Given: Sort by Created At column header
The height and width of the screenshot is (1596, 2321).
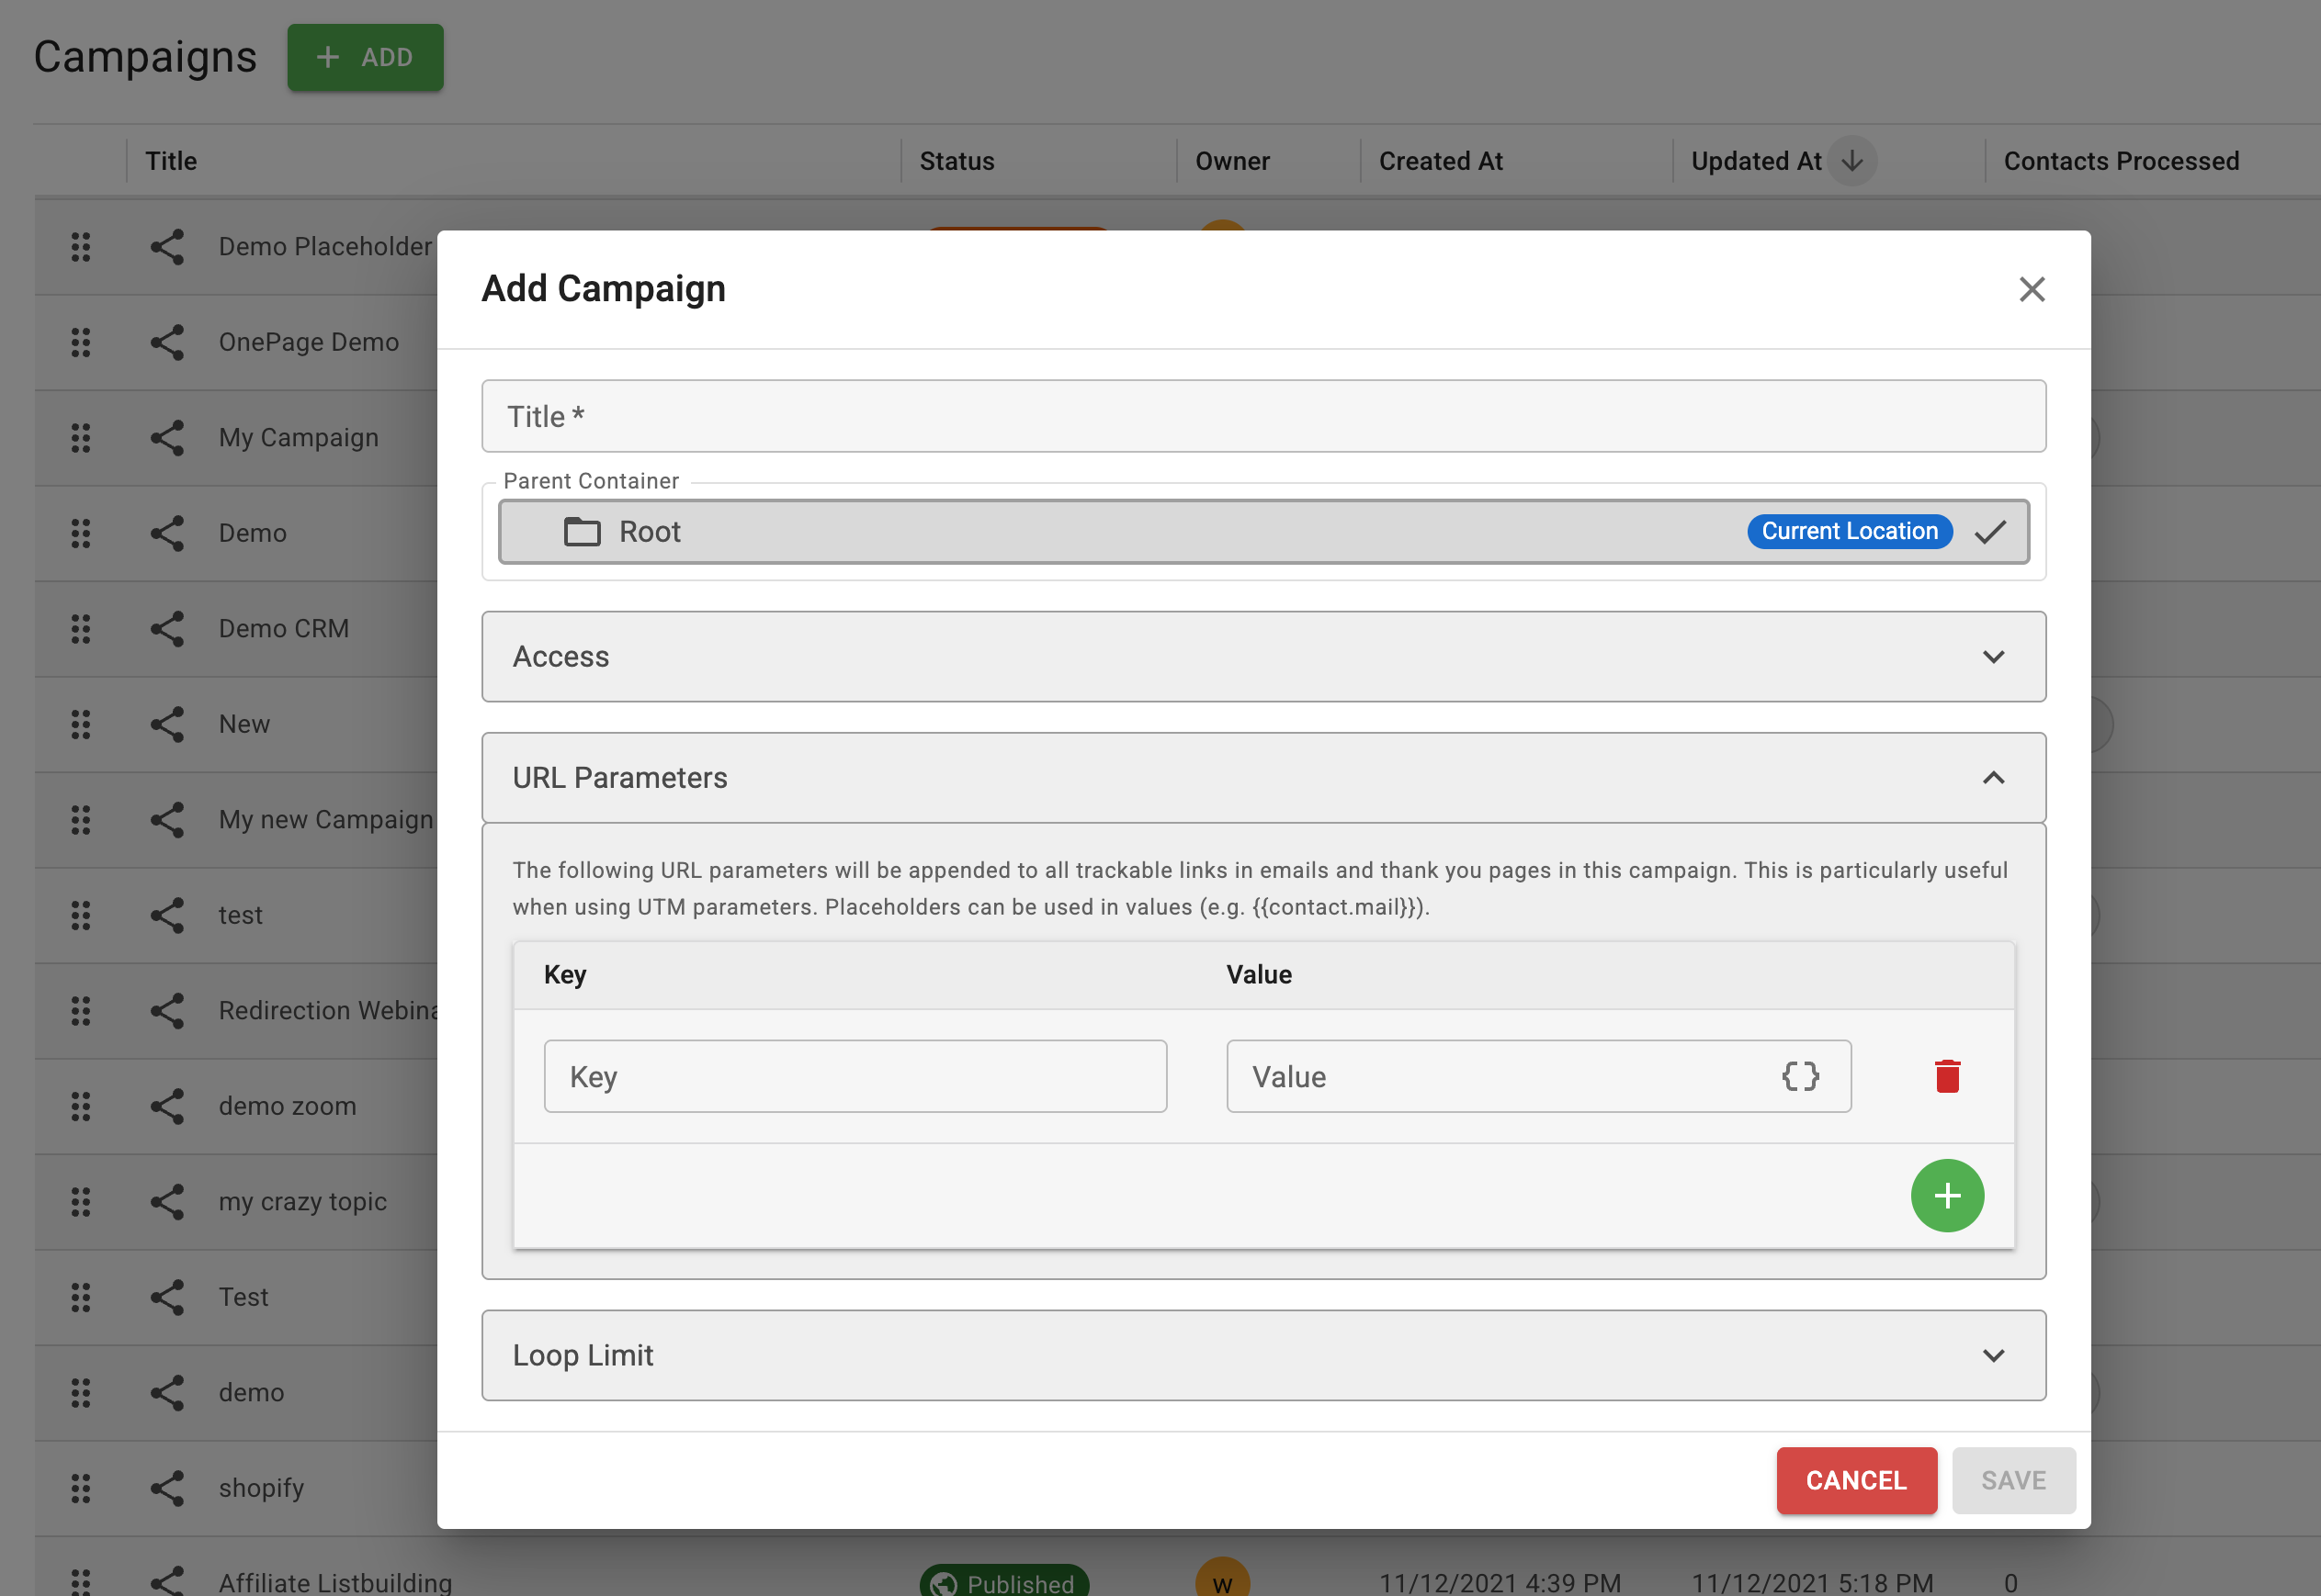Looking at the screenshot, I should pyautogui.click(x=1441, y=161).
